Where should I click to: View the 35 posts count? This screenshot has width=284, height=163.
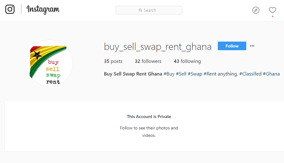tap(113, 61)
